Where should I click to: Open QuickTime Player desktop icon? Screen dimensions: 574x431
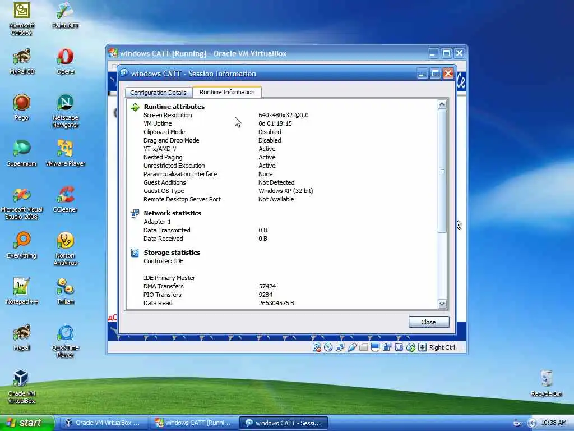[x=65, y=341]
